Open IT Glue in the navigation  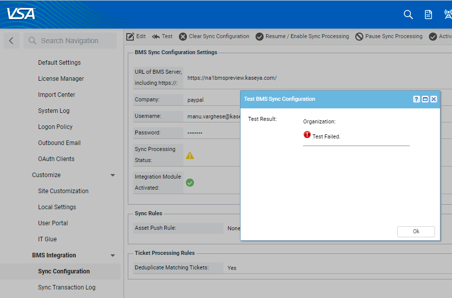pyautogui.click(x=47, y=239)
